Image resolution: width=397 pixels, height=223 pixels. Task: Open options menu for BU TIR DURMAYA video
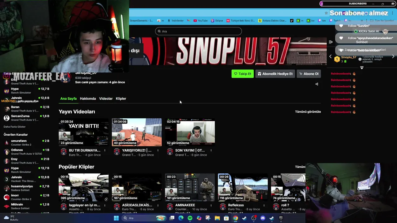[105, 151]
